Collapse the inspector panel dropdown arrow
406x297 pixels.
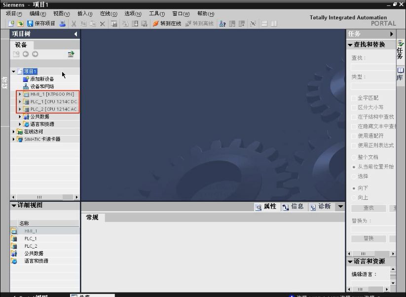[x=340, y=206]
